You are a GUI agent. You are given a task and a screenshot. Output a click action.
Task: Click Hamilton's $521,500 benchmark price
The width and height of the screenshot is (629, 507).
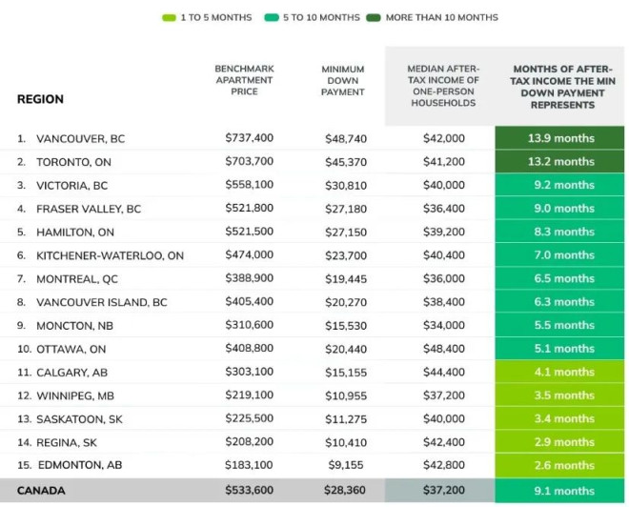pos(249,232)
